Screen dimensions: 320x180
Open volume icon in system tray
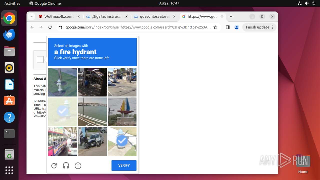(x=306, y=3)
